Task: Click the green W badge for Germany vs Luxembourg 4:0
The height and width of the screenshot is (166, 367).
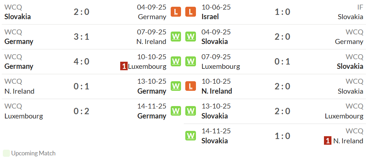Action: 176,61
